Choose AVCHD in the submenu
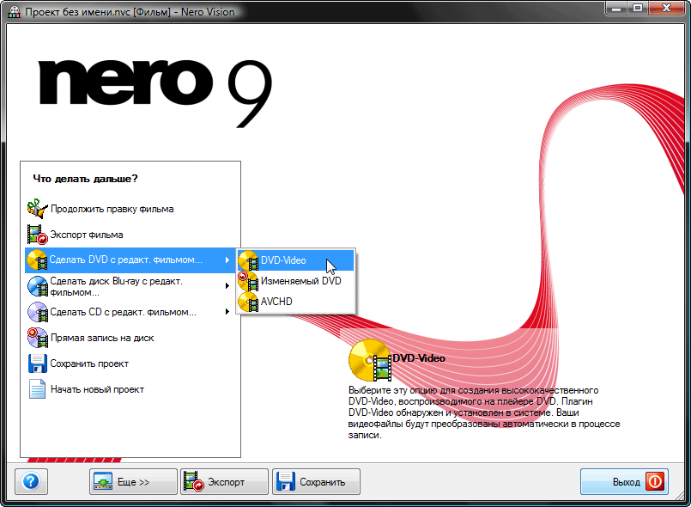The height and width of the screenshot is (507, 691). (x=295, y=302)
